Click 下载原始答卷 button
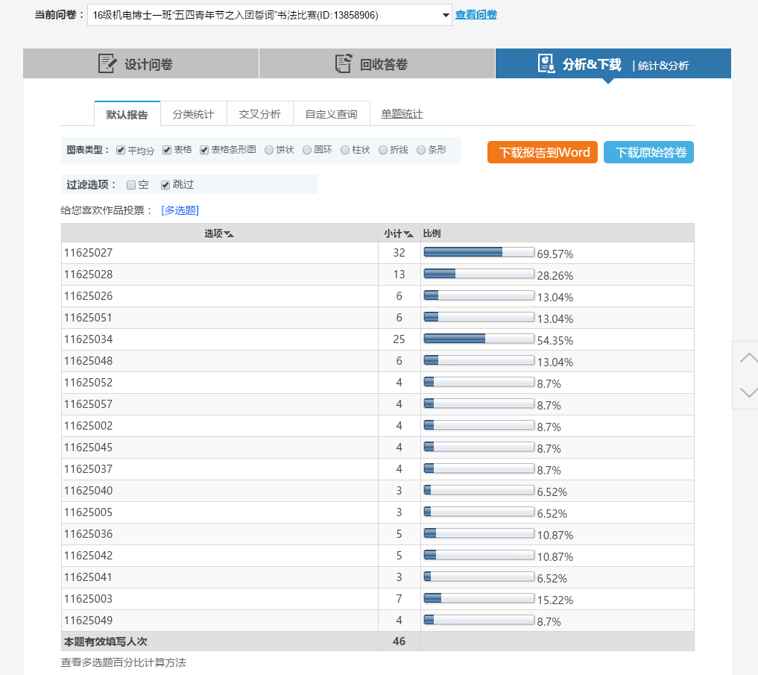The image size is (758, 675). pyautogui.click(x=648, y=152)
